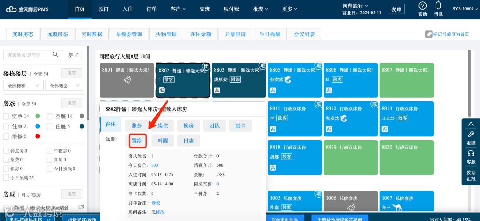Screen dimensions: 480x221
Task: Click the broom icon on room 1006
Action: (351, 208)
